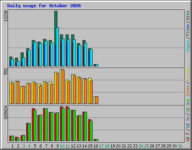This screenshot has width=192, height=150.
Task: Click day 20 on the x-axis
Action: [x=118, y=146]
